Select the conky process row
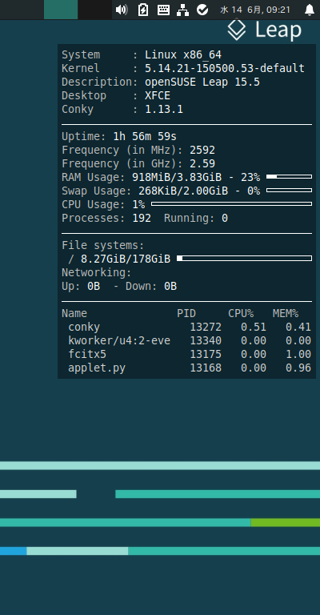 186,327
